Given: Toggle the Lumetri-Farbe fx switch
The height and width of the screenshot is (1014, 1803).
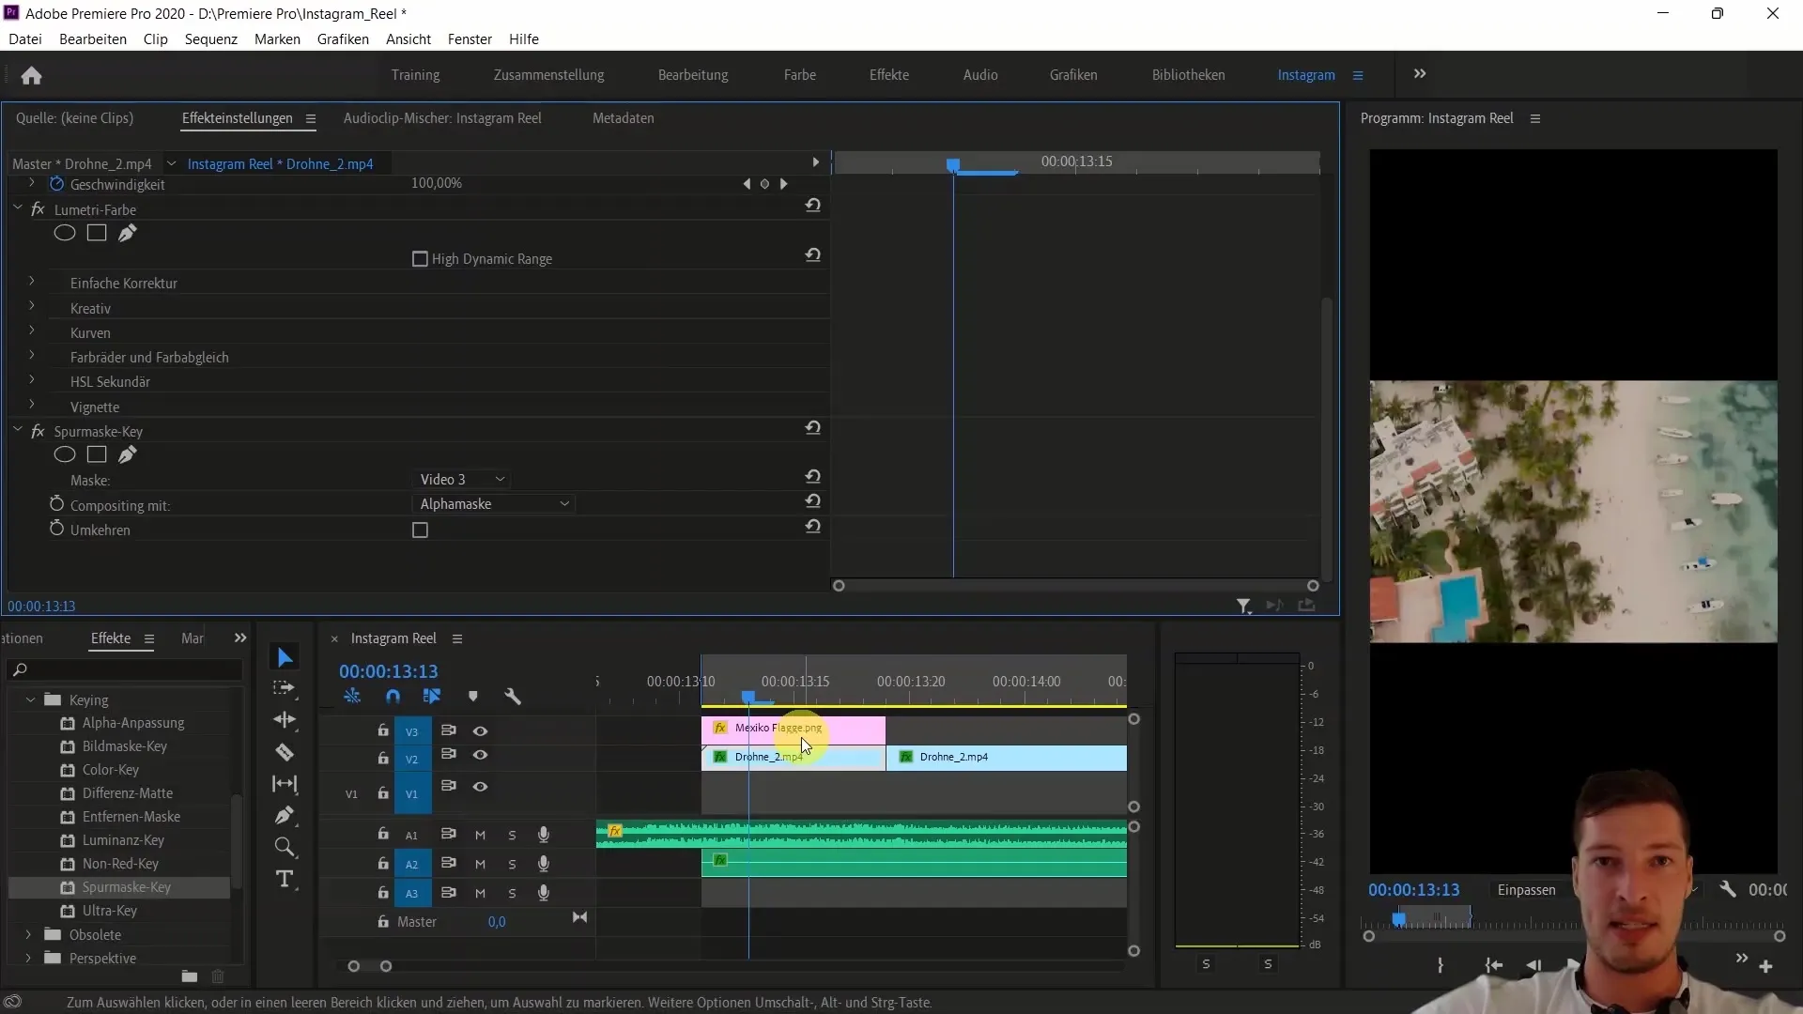Looking at the screenshot, I should 38,209.
